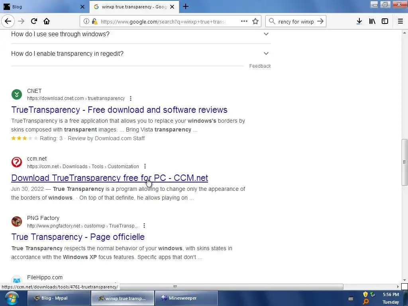Click the search box text field

pos(296,22)
